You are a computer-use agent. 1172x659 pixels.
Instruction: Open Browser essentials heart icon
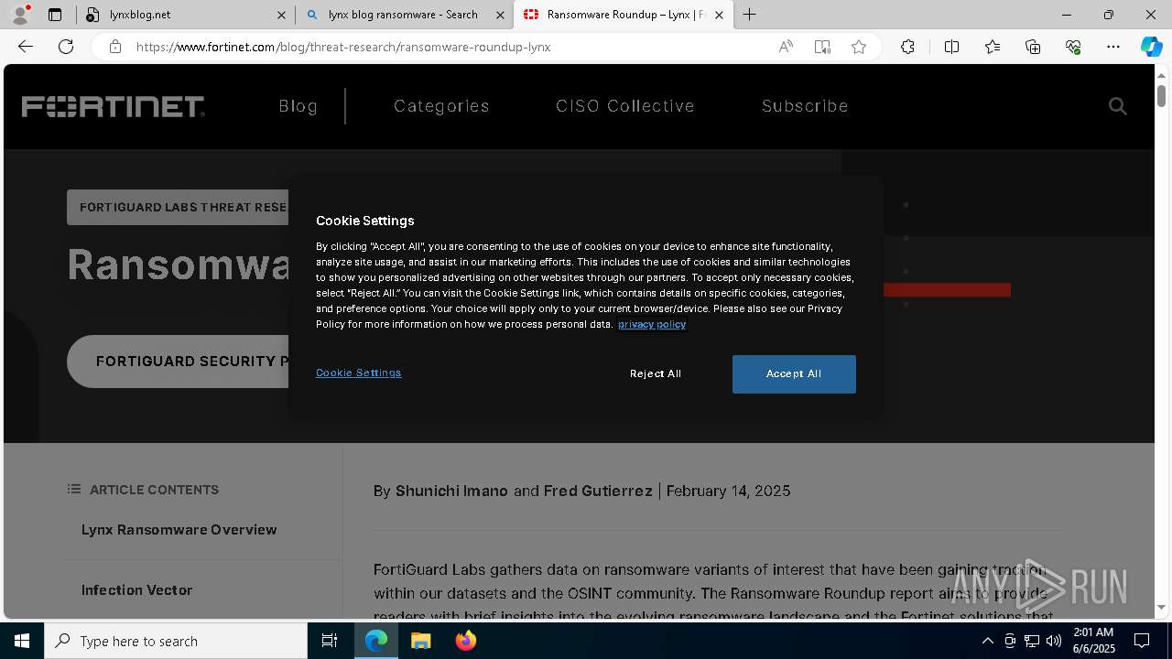click(1073, 47)
